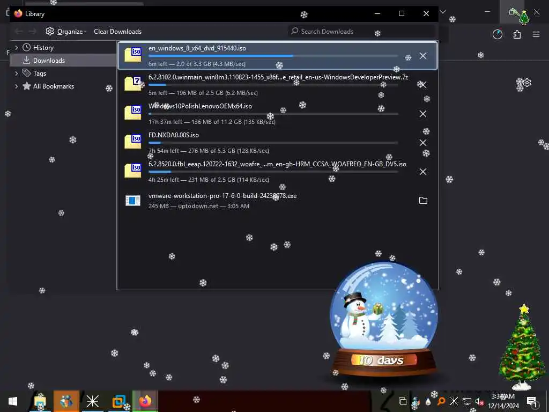
Task: Click ISO file icon of FD.NXDA0.00S.iso
Action: (x=133, y=142)
